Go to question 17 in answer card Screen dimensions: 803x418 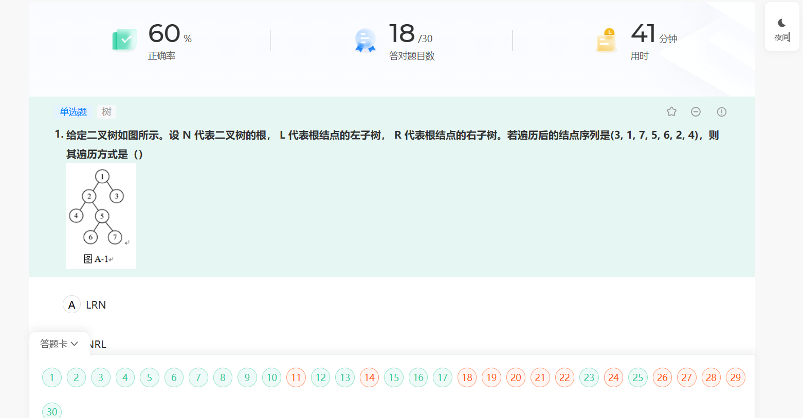tap(443, 377)
